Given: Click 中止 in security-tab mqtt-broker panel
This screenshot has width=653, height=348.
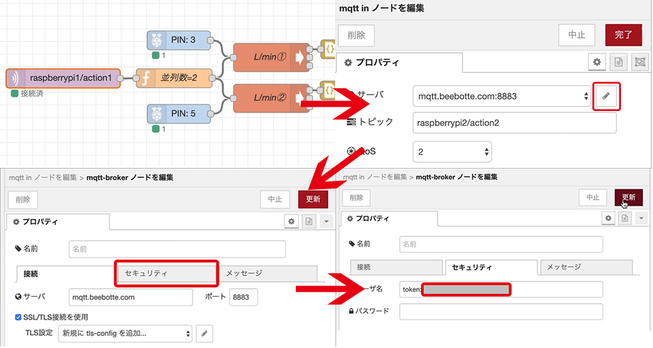Looking at the screenshot, I should click(x=592, y=197).
